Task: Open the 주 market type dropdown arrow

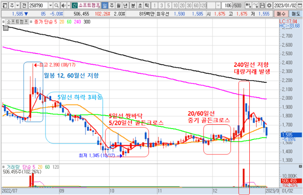Action: [x=18, y=6]
